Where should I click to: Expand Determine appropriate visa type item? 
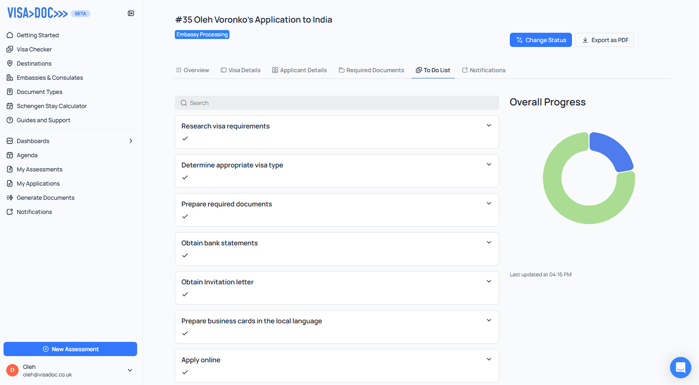[489, 164]
